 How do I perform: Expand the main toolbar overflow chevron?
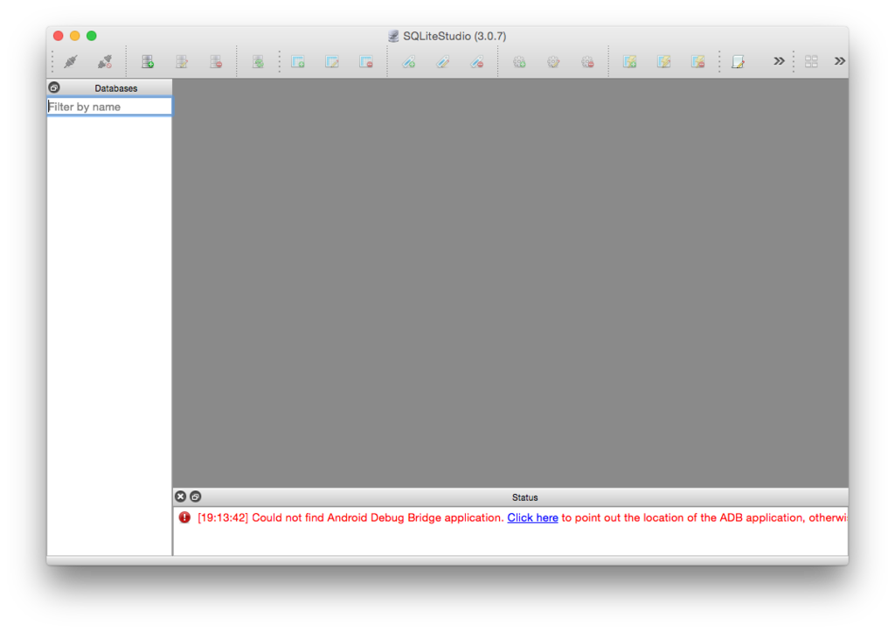tap(779, 60)
